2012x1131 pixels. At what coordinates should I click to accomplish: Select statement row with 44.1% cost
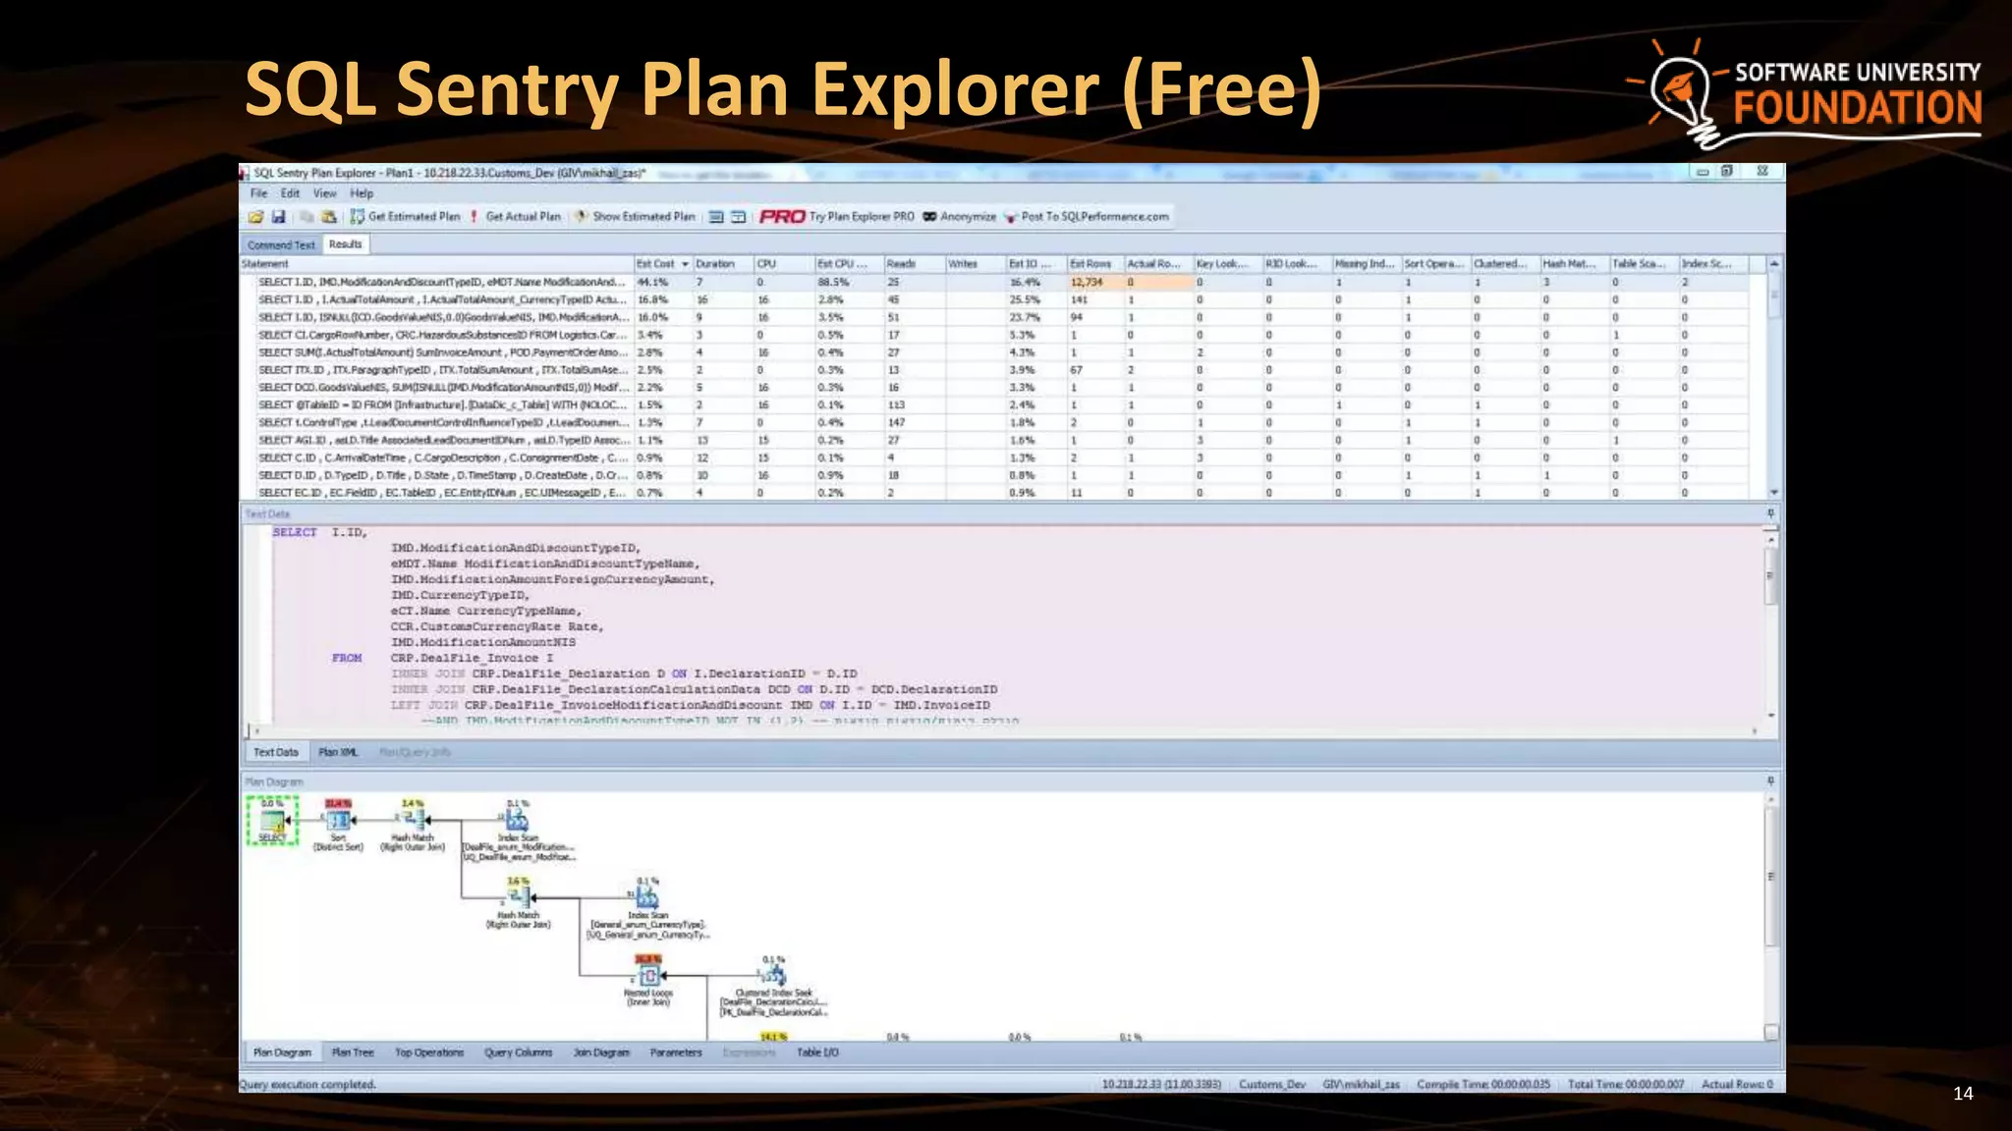click(993, 282)
